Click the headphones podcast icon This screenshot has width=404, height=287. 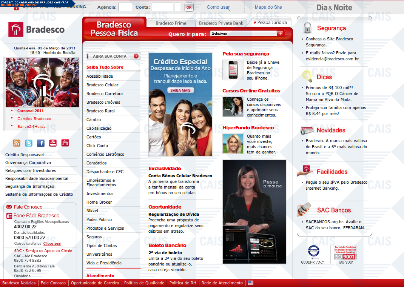point(53,143)
